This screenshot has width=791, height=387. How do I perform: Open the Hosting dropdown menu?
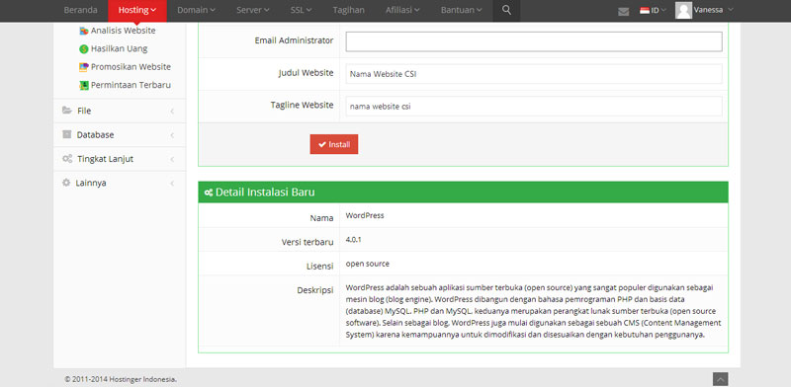point(137,10)
